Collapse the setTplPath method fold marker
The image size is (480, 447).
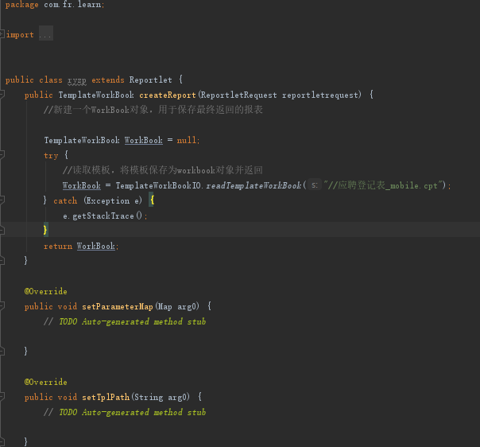click(x=2, y=396)
